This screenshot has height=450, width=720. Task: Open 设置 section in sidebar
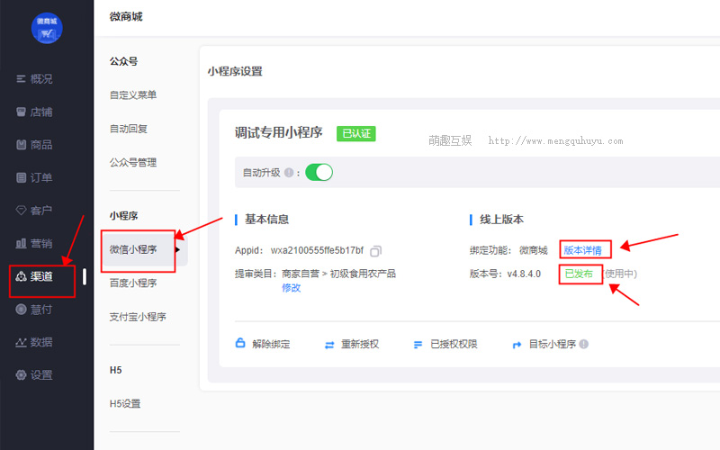41,375
